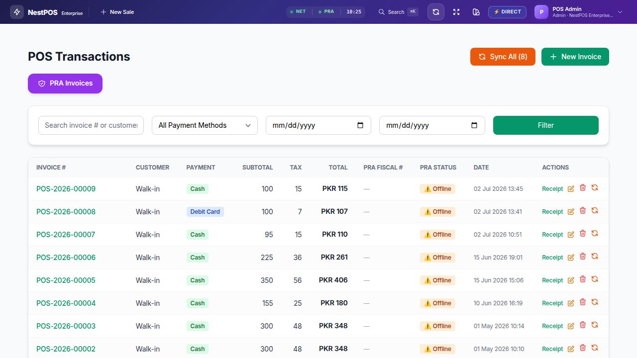Click the DATE column header

481,168
